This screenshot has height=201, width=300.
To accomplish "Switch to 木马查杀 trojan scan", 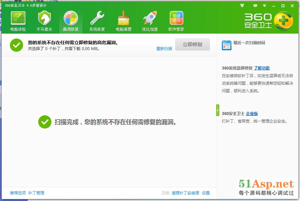I will [x=44, y=21].
